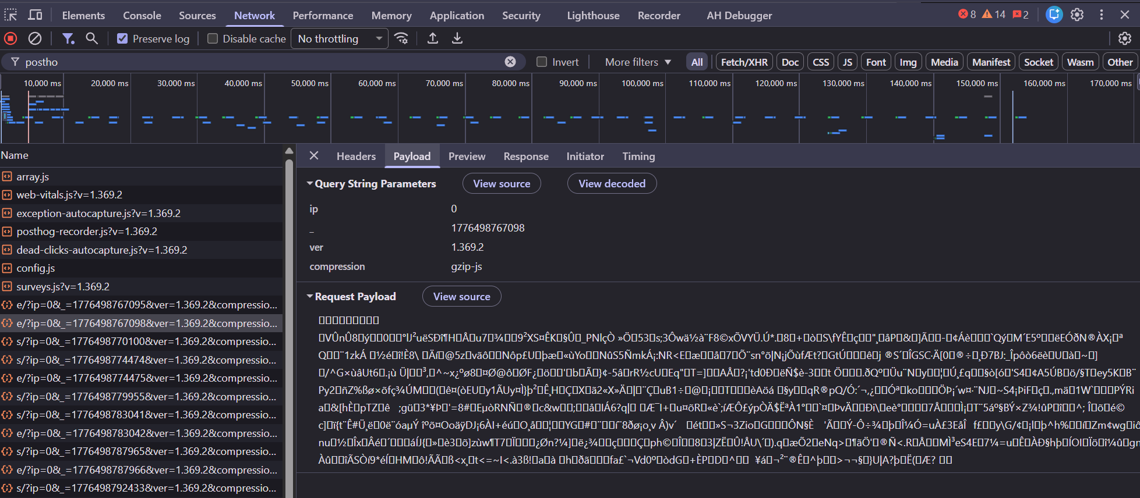1140x498 pixels.
Task: View source of query string parameters
Action: [502, 183]
